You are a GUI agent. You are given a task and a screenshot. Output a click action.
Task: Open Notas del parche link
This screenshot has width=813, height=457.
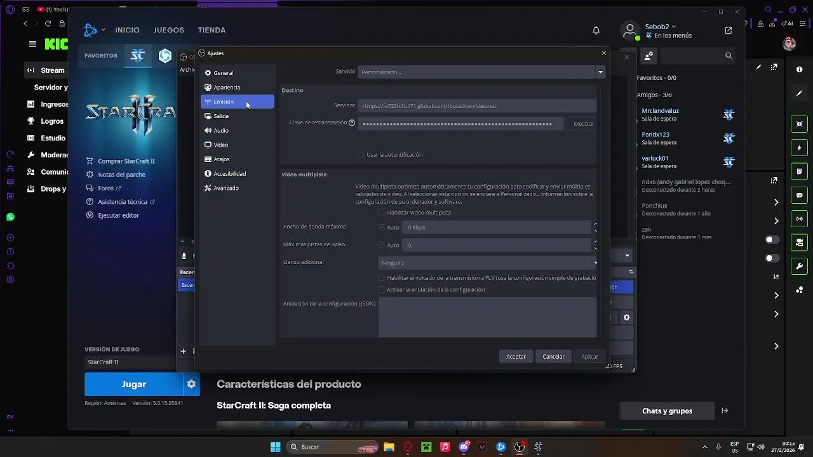(121, 175)
